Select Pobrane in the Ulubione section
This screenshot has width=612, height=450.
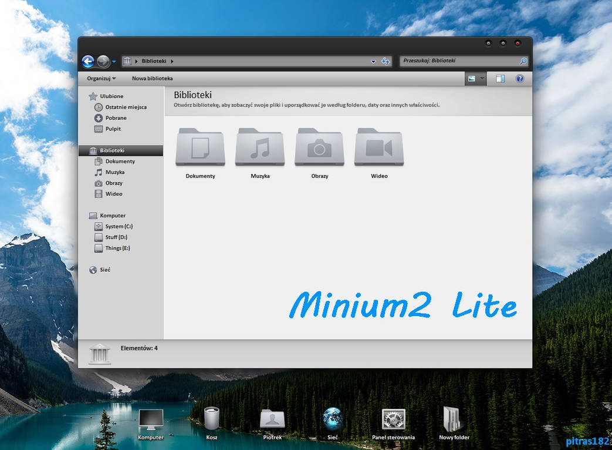pos(115,117)
